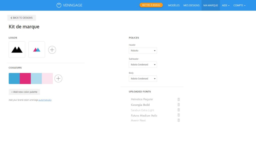Screen dimensions: 256x143
Task: Open the Aide menu
Action: tap(225, 5)
